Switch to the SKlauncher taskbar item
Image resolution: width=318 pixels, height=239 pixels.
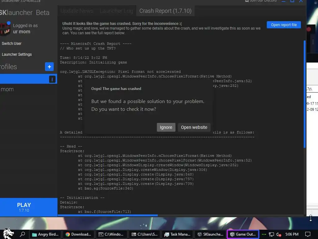click(210, 234)
